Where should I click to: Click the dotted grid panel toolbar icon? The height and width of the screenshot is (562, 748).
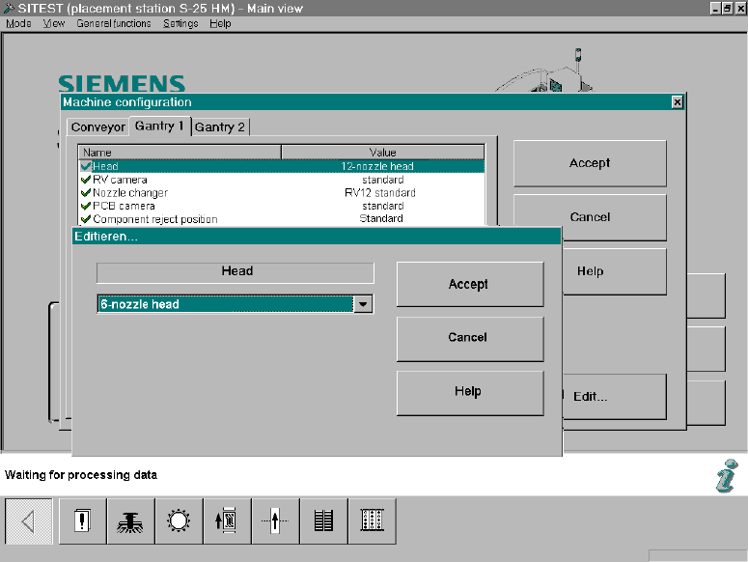tap(372, 522)
